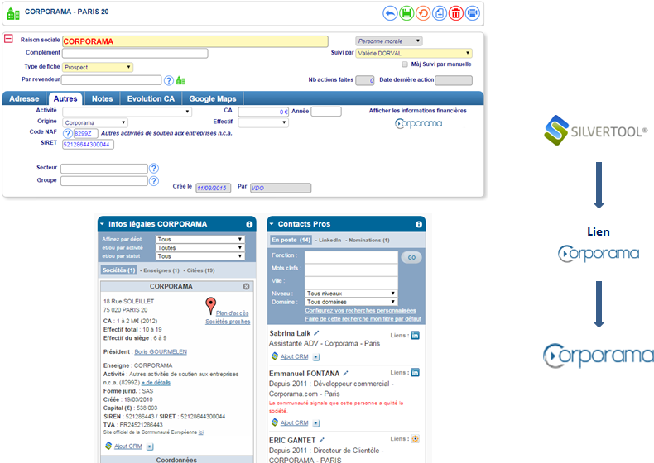The width and height of the screenshot is (654, 463).
Task: Click the orange refresh/undo icon
Action: click(x=423, y=13)
